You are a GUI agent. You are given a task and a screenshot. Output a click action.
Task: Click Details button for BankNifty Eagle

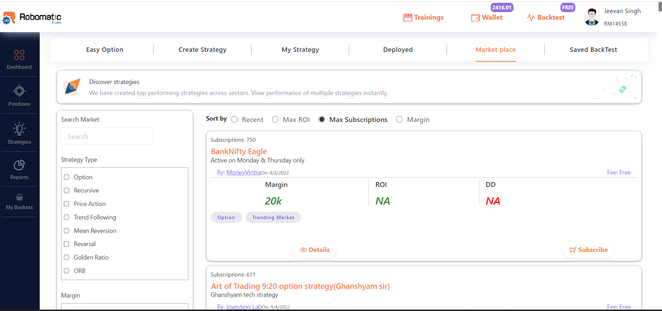[x=315, y=250]
